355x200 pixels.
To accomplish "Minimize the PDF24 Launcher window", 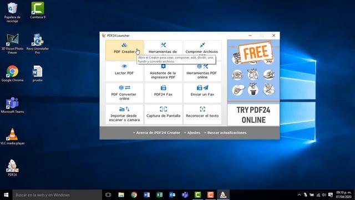I will click(x=250, y=36).
